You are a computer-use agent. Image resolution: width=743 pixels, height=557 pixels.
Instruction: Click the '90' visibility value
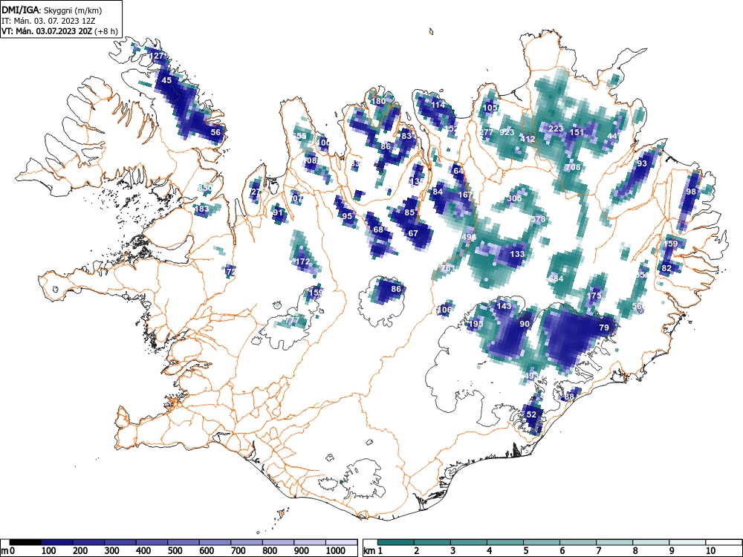pos(524,324)
